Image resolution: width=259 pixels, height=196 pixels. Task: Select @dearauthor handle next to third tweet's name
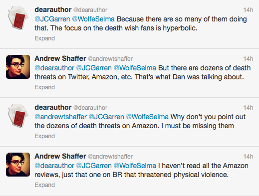tap(90, 108)
